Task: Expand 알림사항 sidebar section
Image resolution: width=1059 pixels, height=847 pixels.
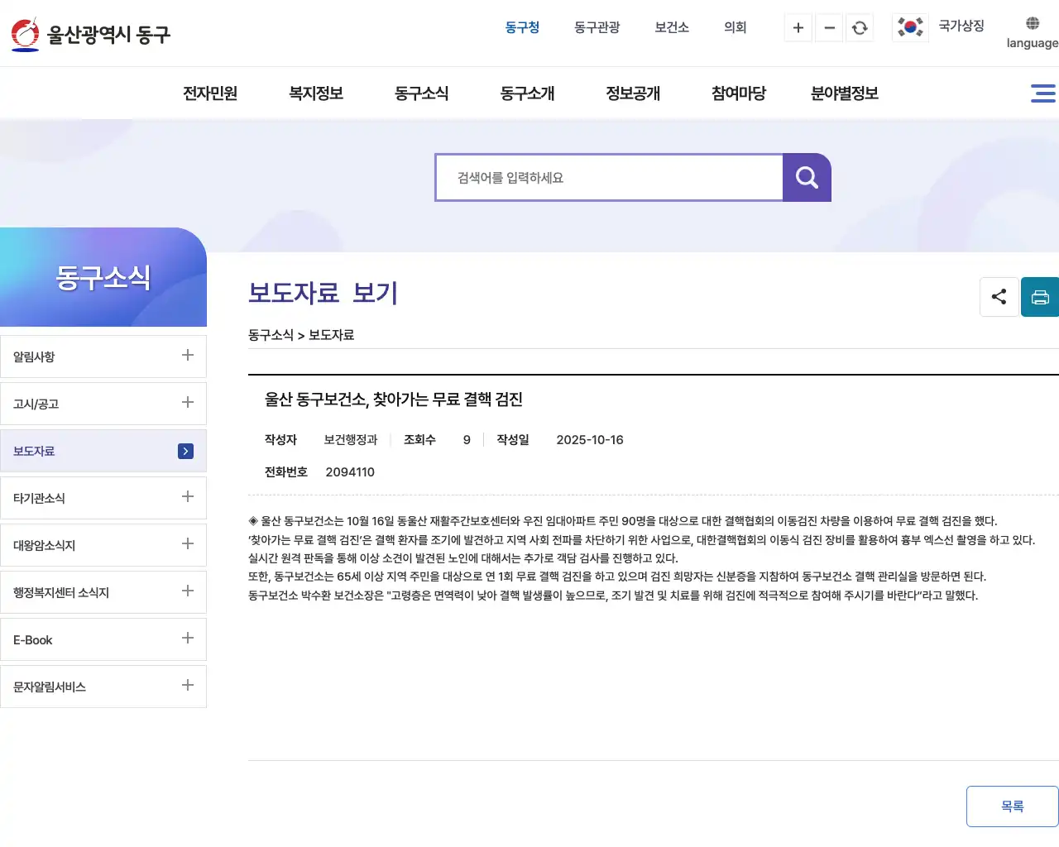Action: tap(188, 355)
